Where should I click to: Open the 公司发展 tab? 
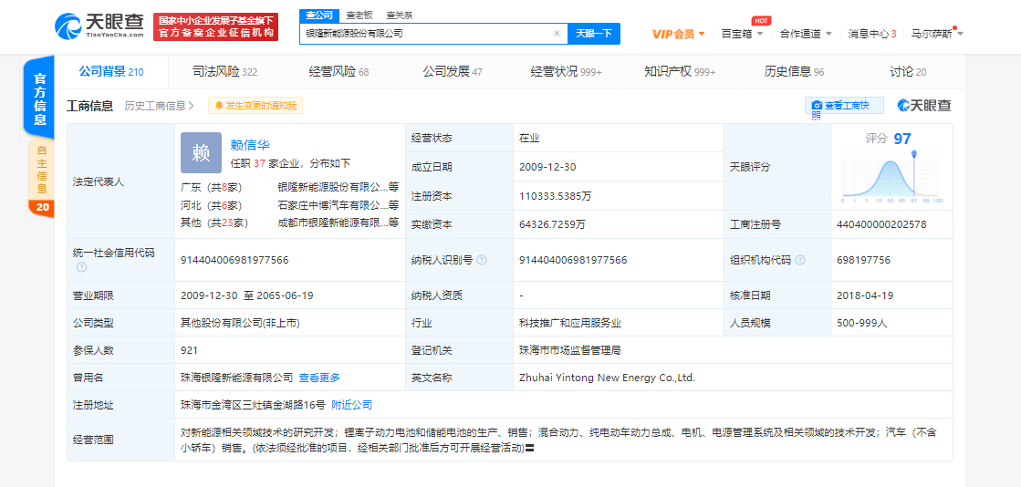coord(453,72)
